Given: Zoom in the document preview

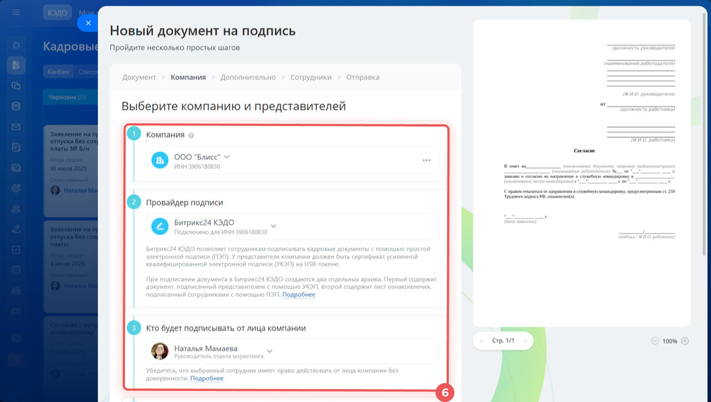Looking at the screenshot, I should point(684,341).
